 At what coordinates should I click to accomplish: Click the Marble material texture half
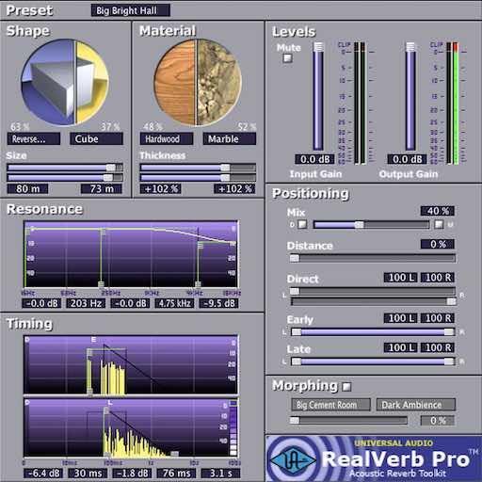point(219,82)
